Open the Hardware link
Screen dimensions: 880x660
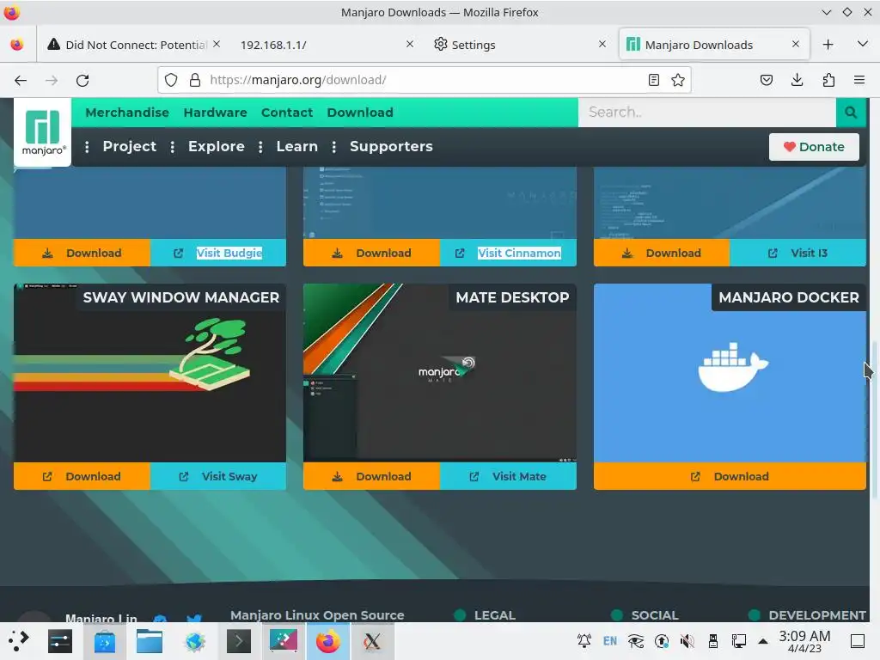(x=216, y=113)
